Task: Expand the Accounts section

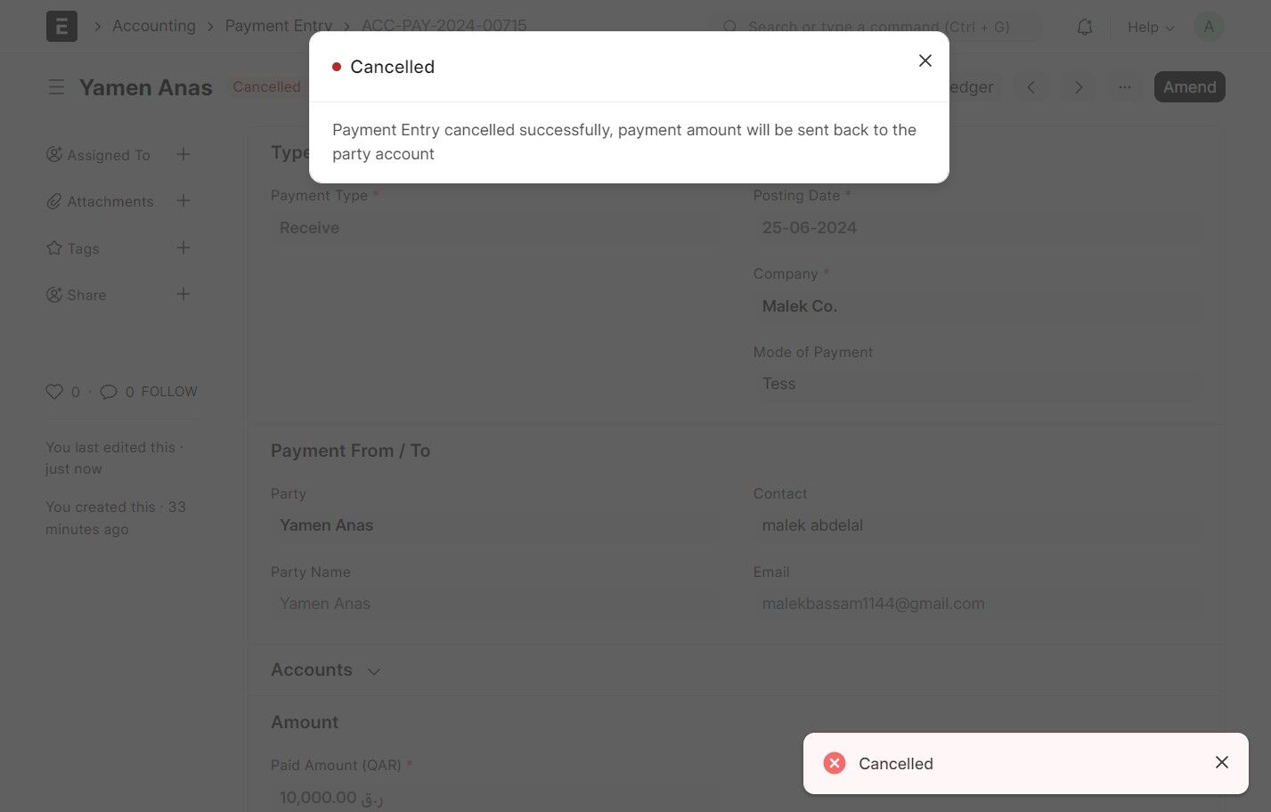Action: pyautogui.click(x=374, y=670)
